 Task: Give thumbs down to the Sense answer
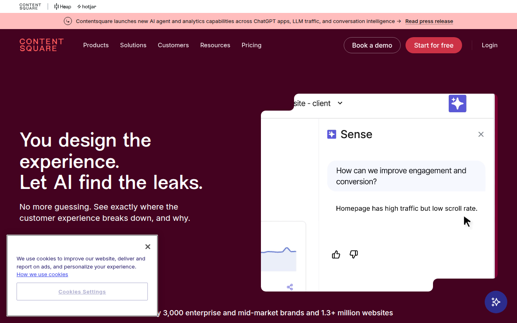(354, 254)
